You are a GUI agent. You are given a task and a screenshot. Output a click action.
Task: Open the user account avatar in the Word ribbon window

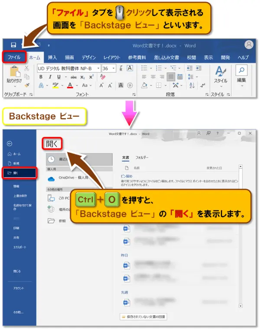[249, 45]
